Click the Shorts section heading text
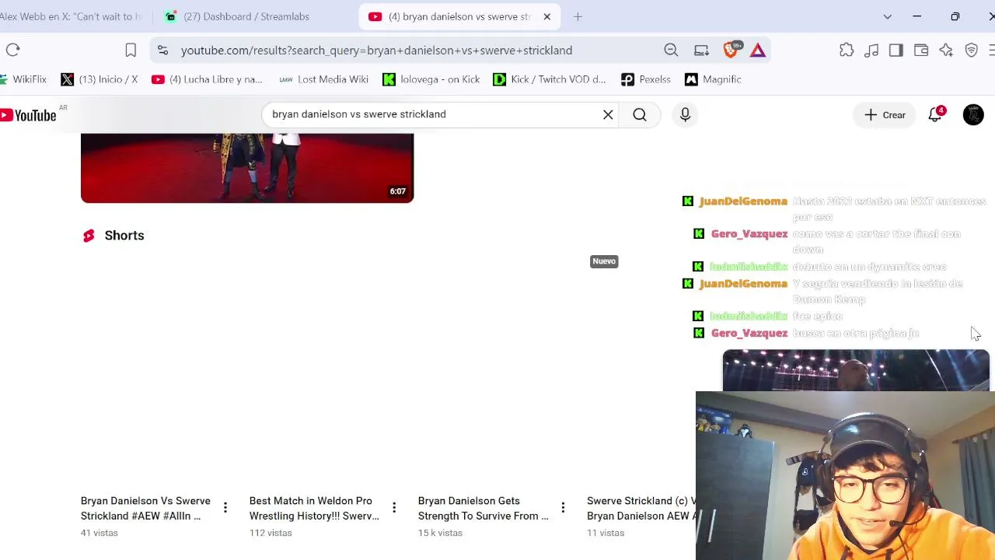 (124, 236)
